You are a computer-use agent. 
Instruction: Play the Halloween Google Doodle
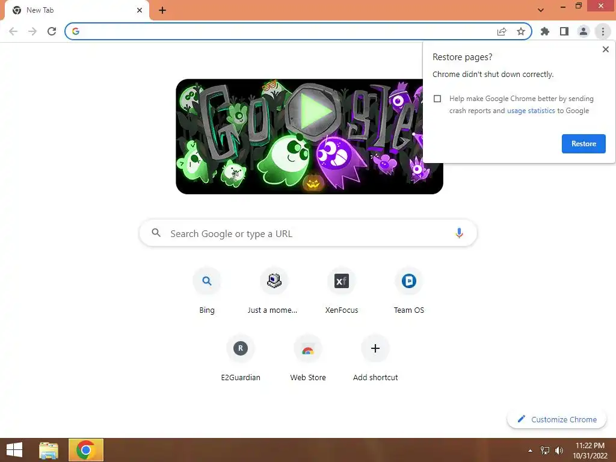[313, 111]
